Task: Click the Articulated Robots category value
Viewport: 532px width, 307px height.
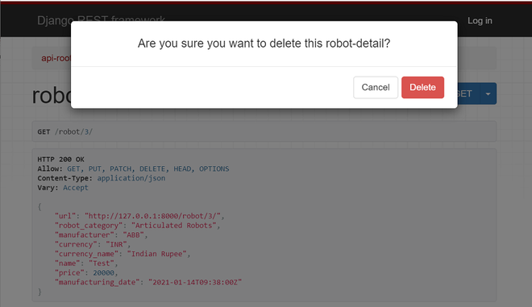Action: (174, 226)
